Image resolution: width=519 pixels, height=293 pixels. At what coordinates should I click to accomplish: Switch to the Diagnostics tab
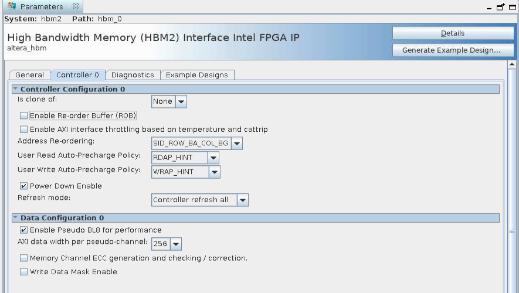point(133,75)
